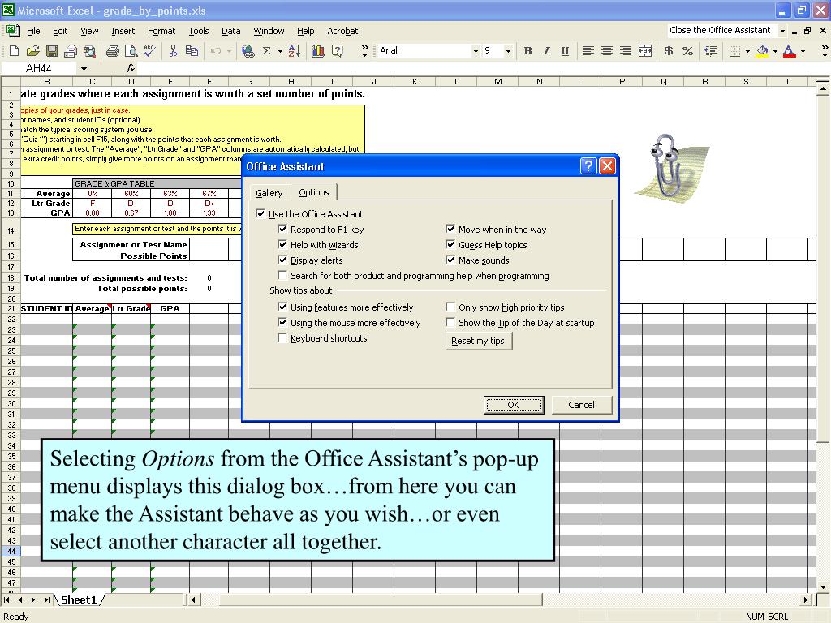Toggle Display alerts checkbox
The image size is (831, 623).
tap(282, 260)
